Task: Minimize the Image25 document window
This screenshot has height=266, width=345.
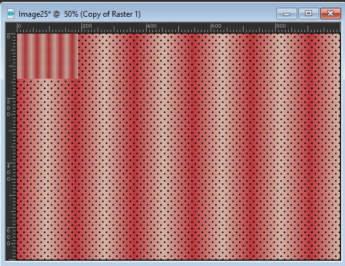Action: coord(286,14)
